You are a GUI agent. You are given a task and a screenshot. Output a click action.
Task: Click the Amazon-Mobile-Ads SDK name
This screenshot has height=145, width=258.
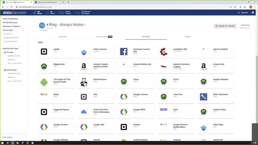point(142,64)
